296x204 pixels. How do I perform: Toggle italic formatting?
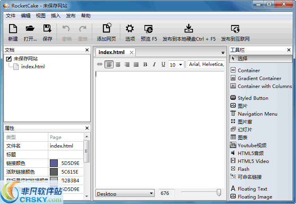tap(154, 64)
